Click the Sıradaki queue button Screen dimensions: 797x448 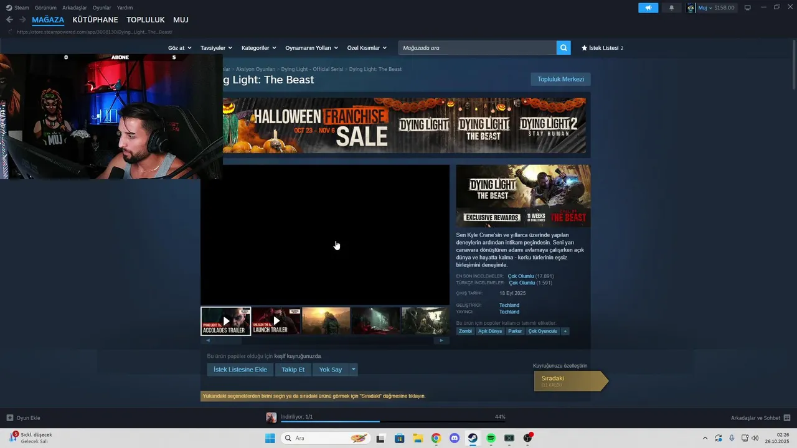(570, 381)
